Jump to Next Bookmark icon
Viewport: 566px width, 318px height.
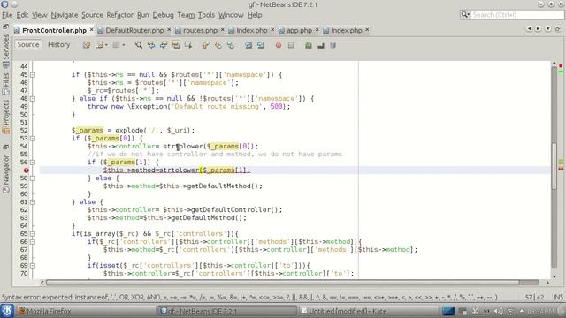tap(218, 45)
